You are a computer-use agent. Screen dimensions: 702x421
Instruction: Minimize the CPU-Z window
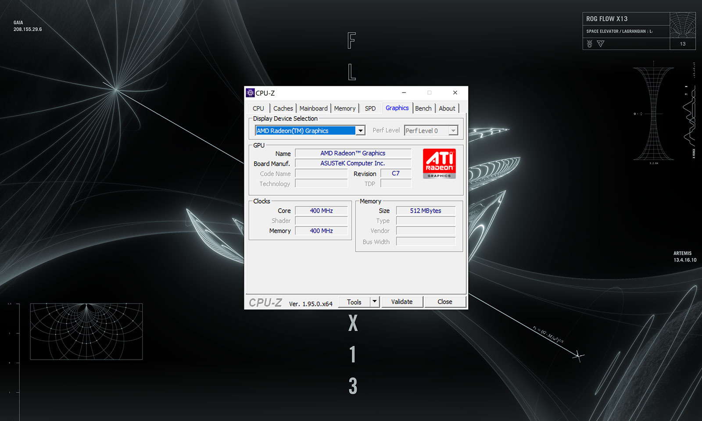click(404, 93)
